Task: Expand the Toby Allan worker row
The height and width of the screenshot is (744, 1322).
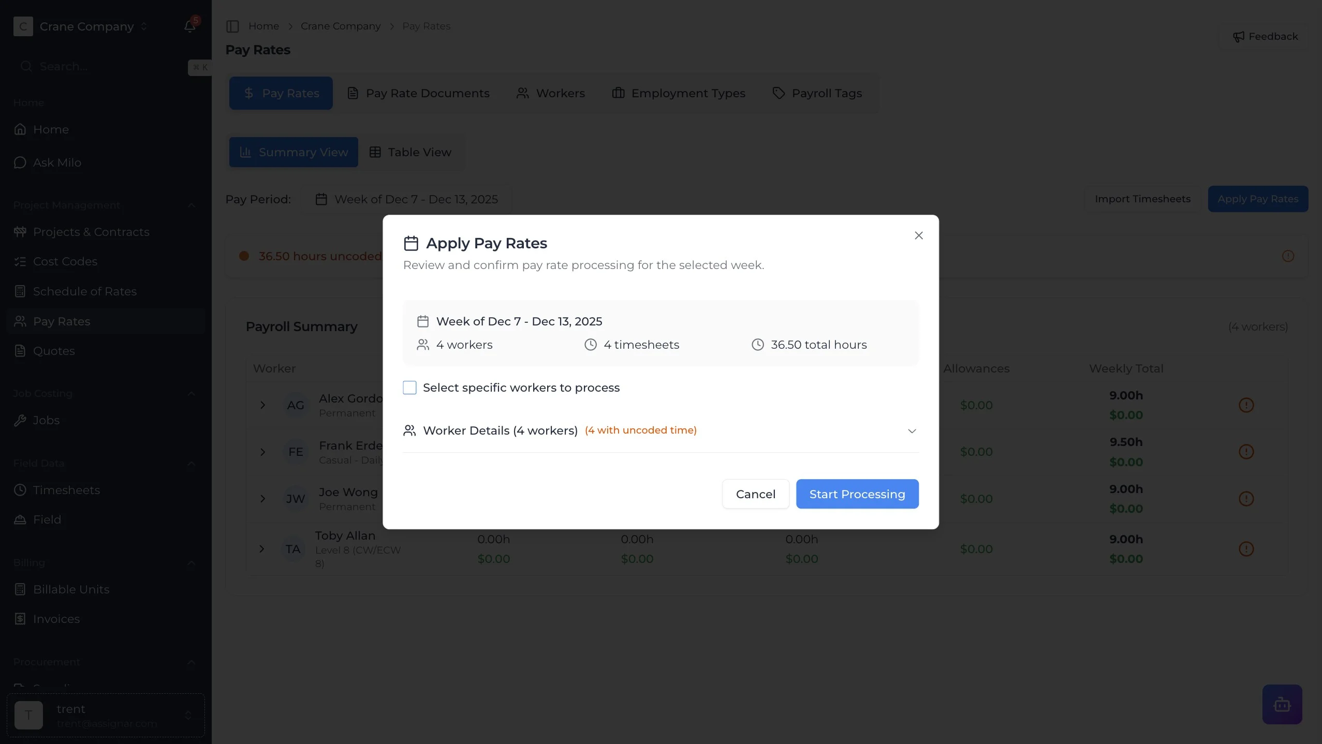Action: (x=262, y=548)
